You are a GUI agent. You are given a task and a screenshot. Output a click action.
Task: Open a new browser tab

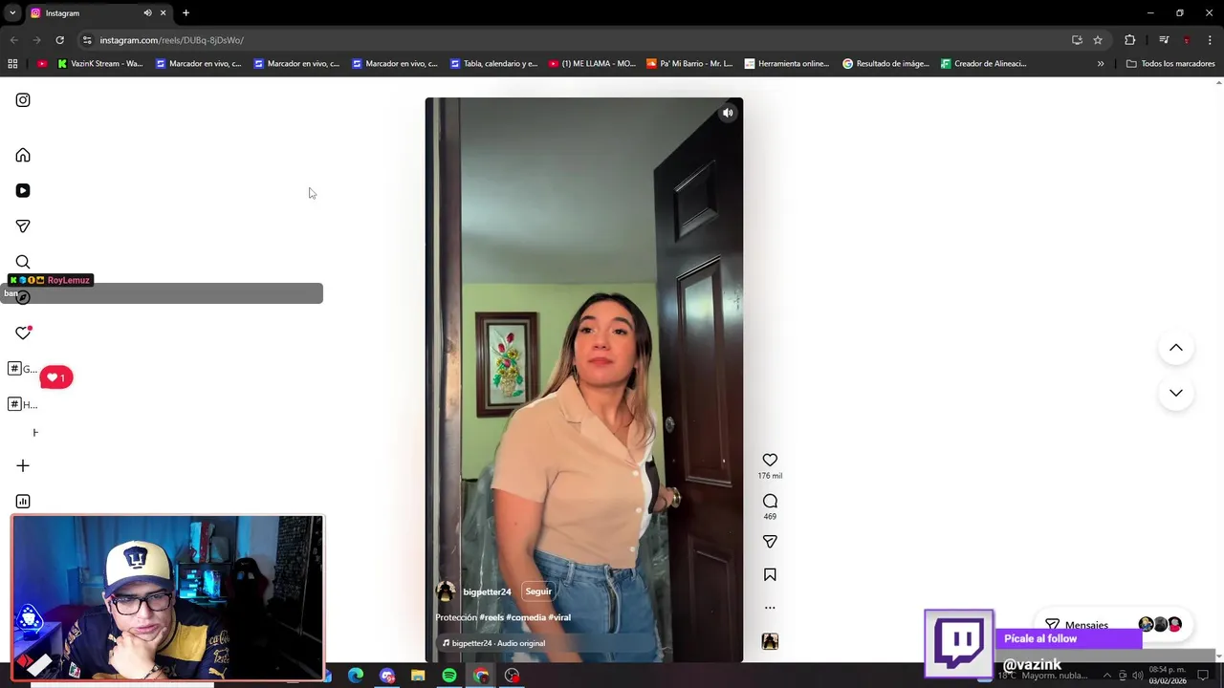[x=186, y=13]
